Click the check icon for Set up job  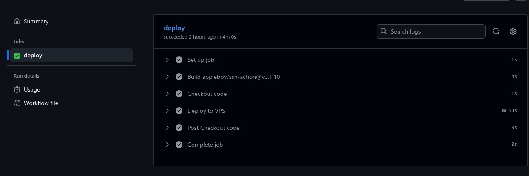coord(179,60)
